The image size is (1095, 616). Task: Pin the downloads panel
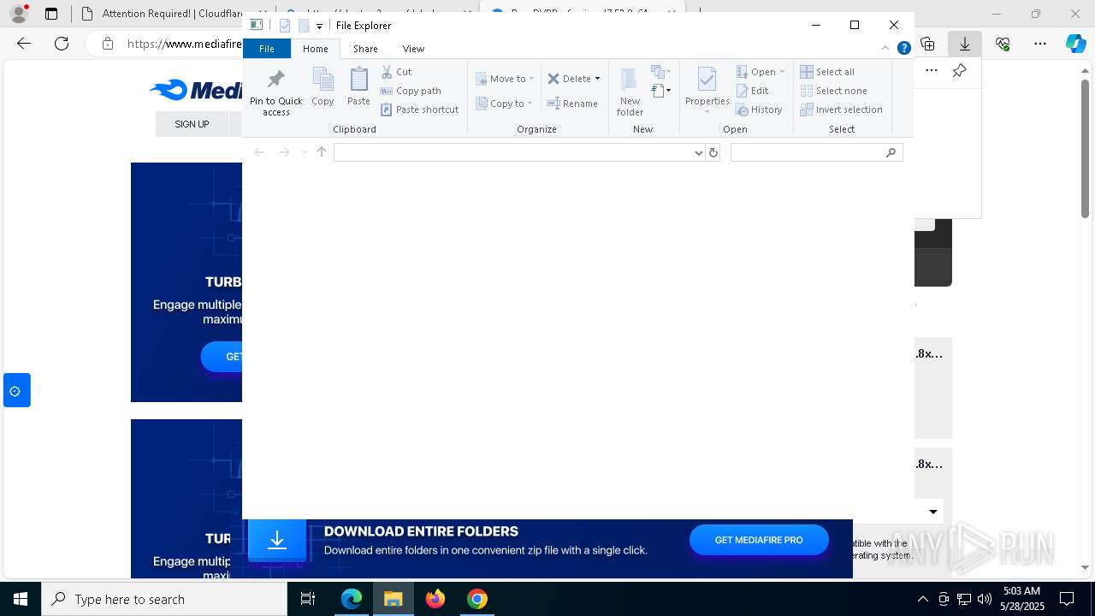pos(960,71)
